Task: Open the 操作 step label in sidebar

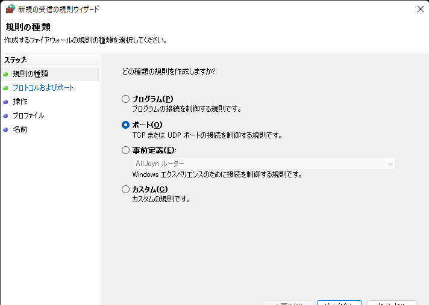Action: click(20, 102)
